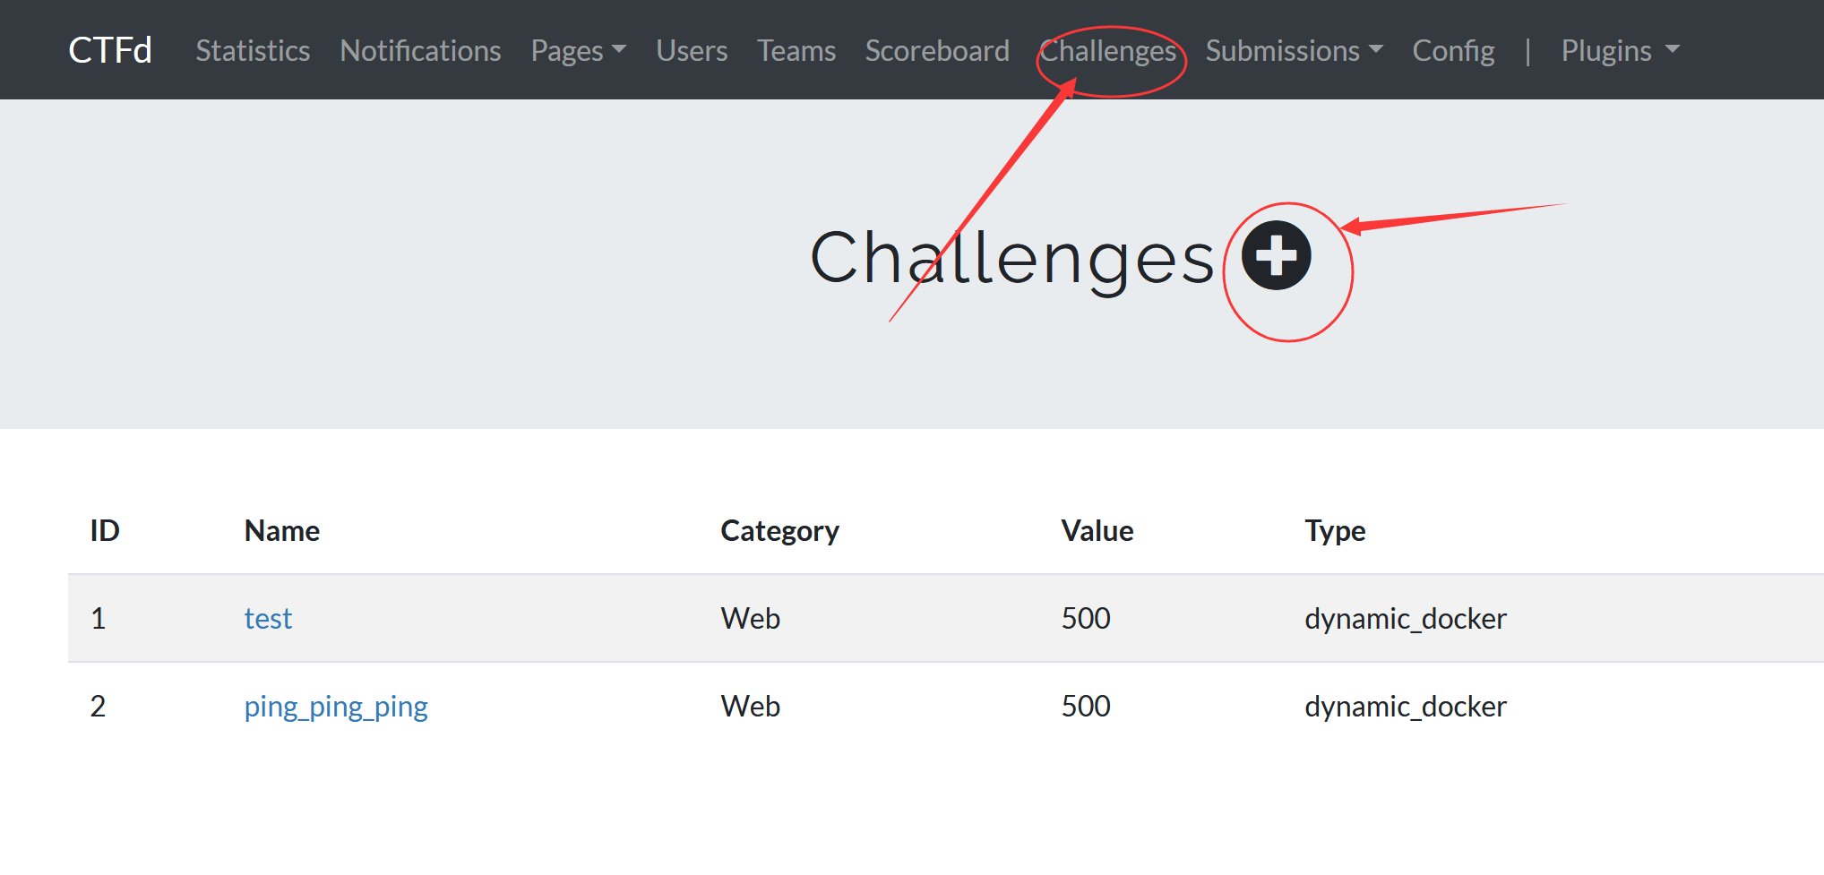
Task: Select the ID cell 1 in test row
Action: click(x=99, y=618)
